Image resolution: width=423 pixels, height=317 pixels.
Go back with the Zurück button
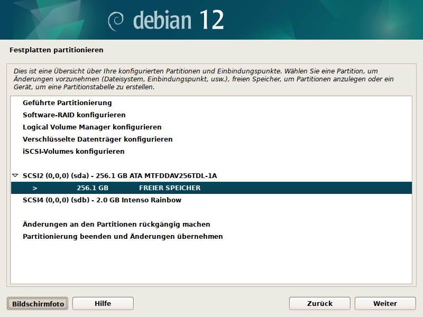click(319, 303)
